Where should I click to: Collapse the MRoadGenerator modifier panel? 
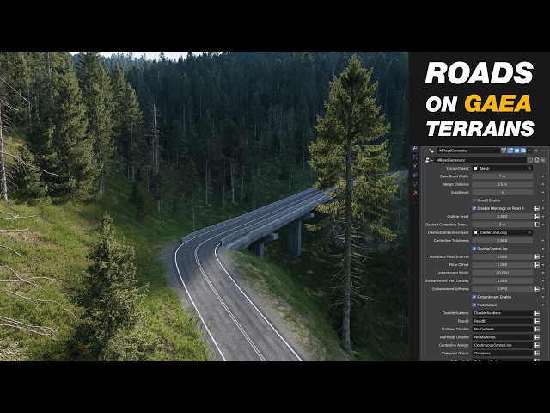[425, 151]
